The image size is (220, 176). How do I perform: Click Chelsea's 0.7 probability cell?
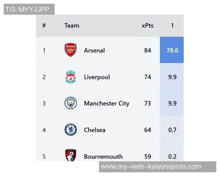tap(172, 130)
